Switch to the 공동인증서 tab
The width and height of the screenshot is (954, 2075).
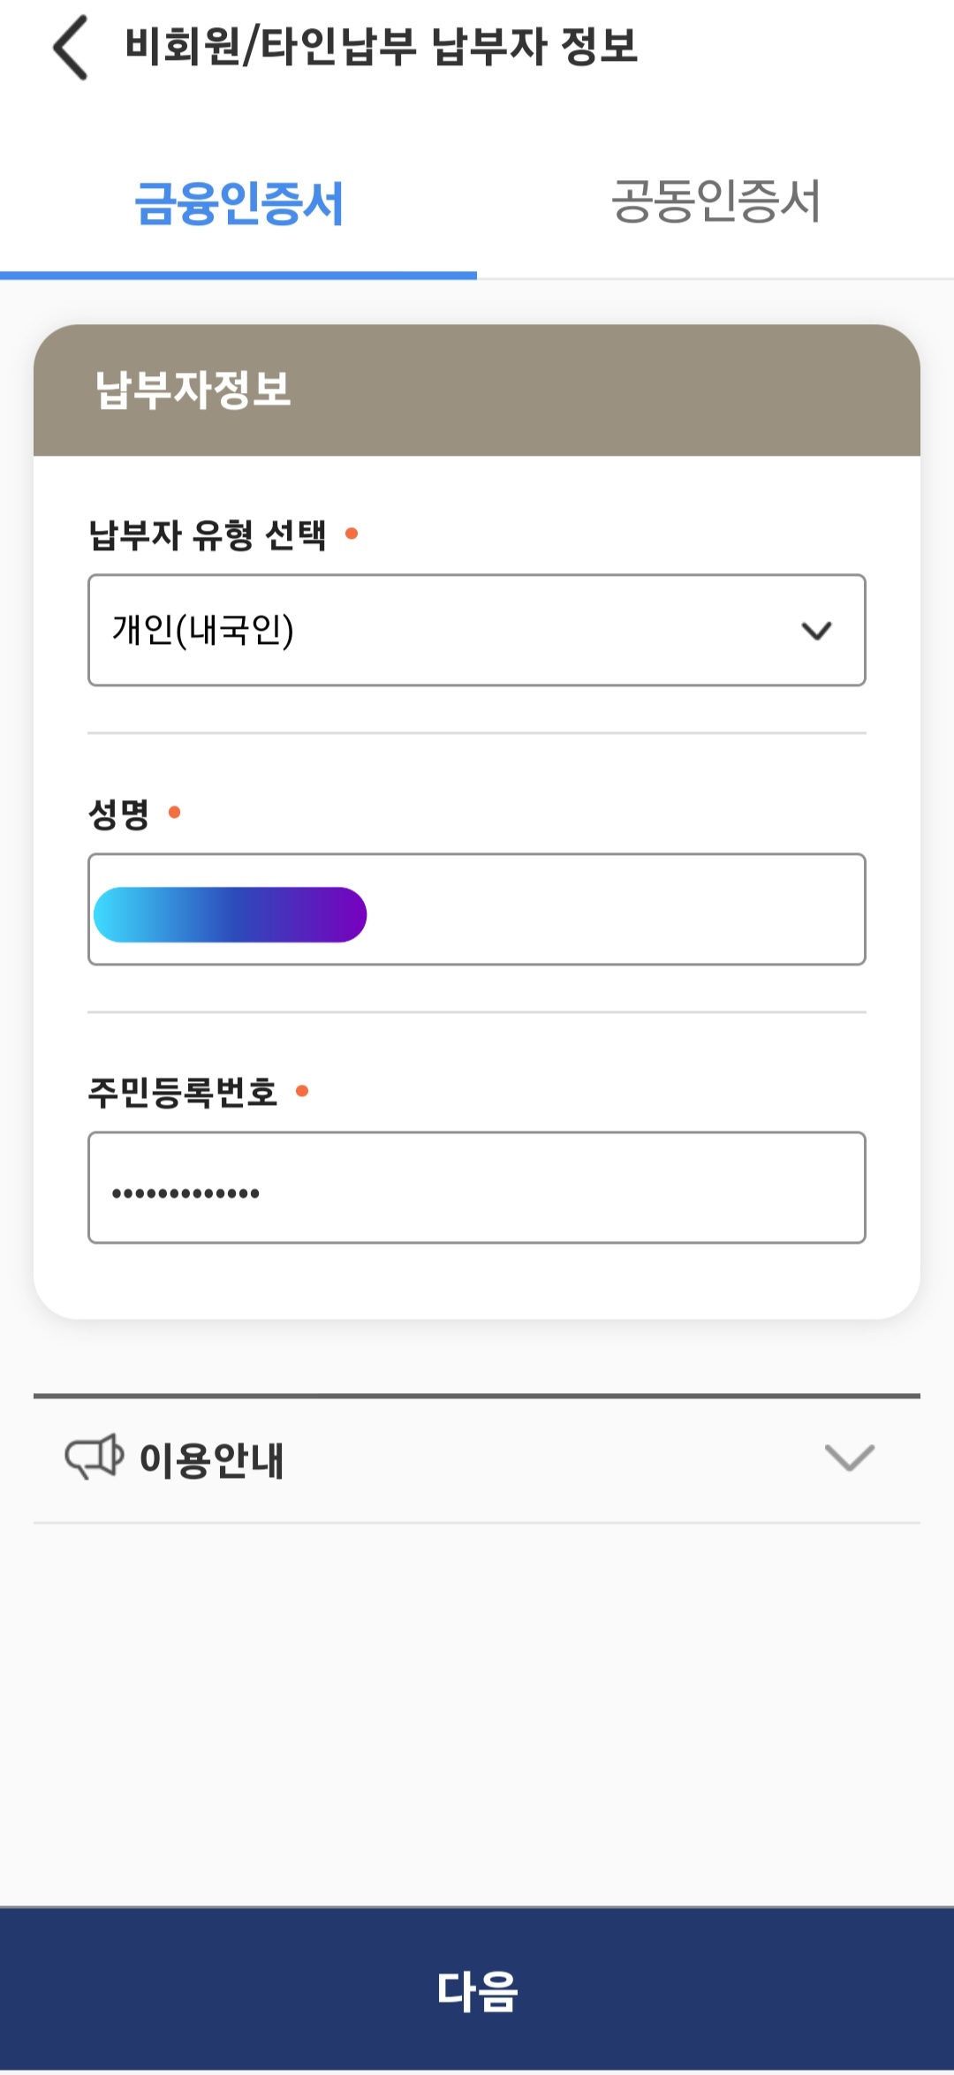click(715, 202)
